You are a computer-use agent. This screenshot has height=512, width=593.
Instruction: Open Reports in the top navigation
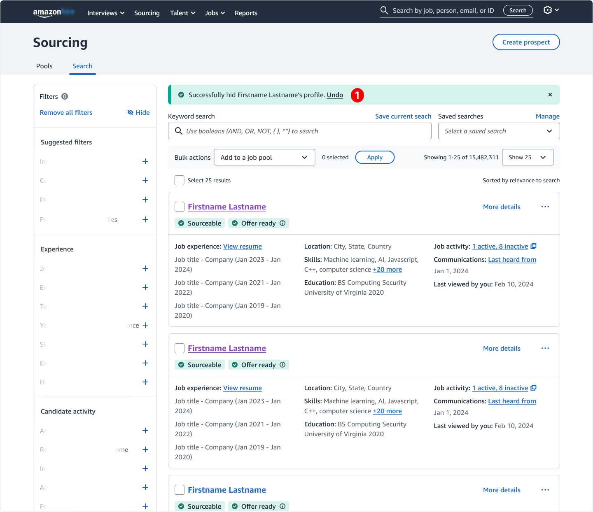pyautogui.click(x=246, y=13)
